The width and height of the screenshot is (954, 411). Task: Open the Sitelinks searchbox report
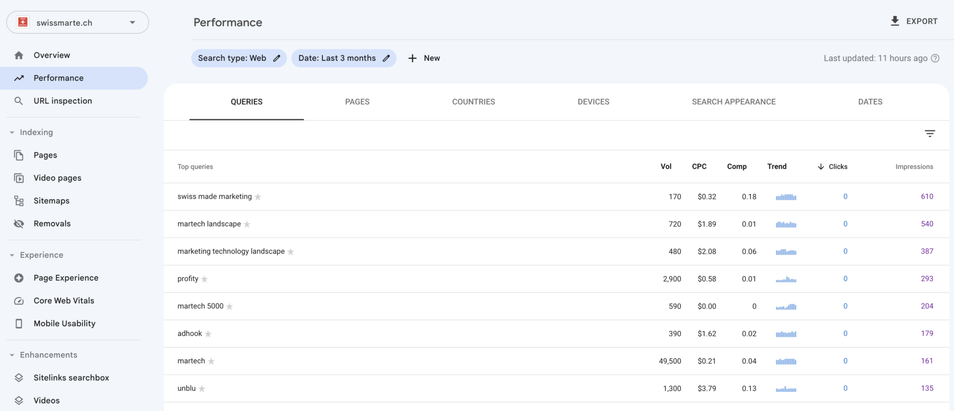pos(71,378)
